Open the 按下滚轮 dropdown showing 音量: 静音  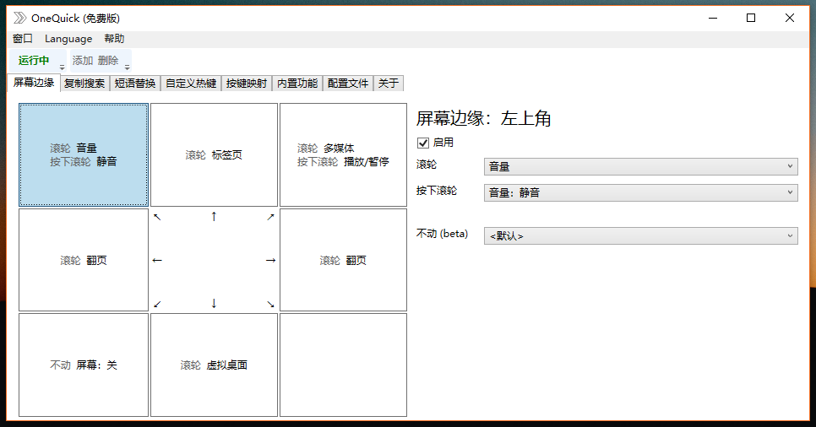pos(640,192)
